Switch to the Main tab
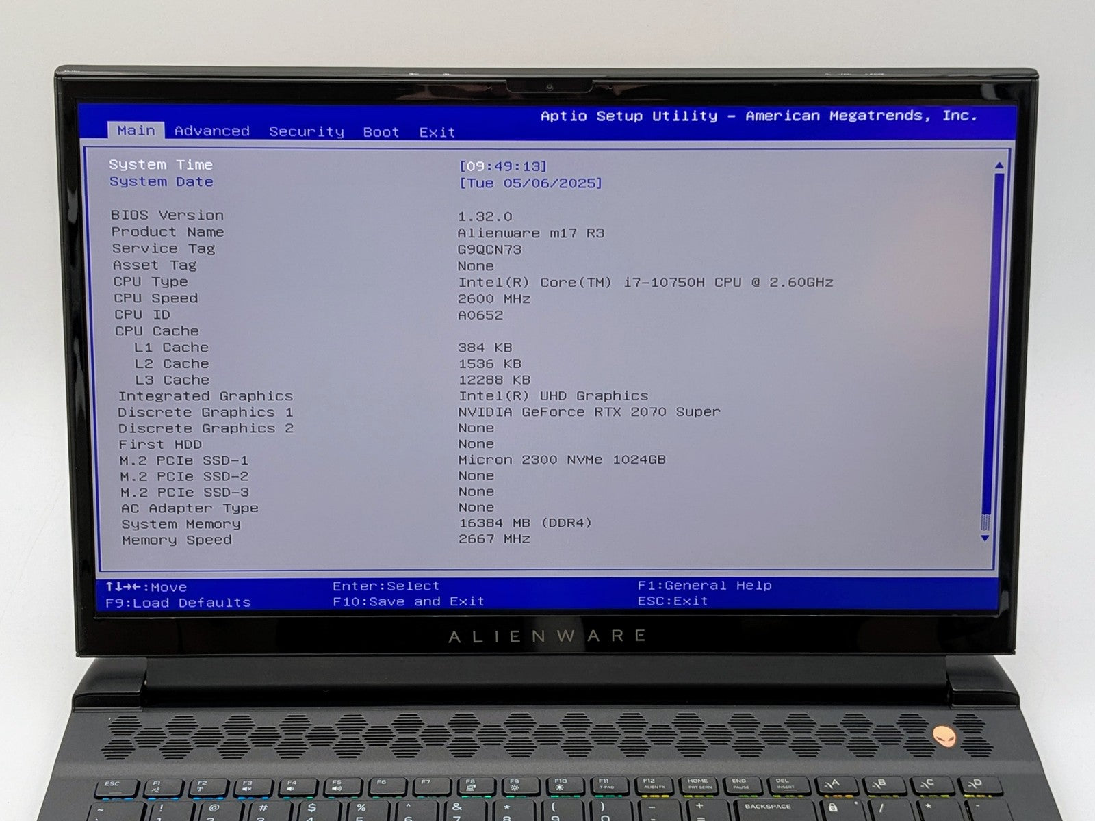Viewport: 1095px width, 821px height. [136, 131]
